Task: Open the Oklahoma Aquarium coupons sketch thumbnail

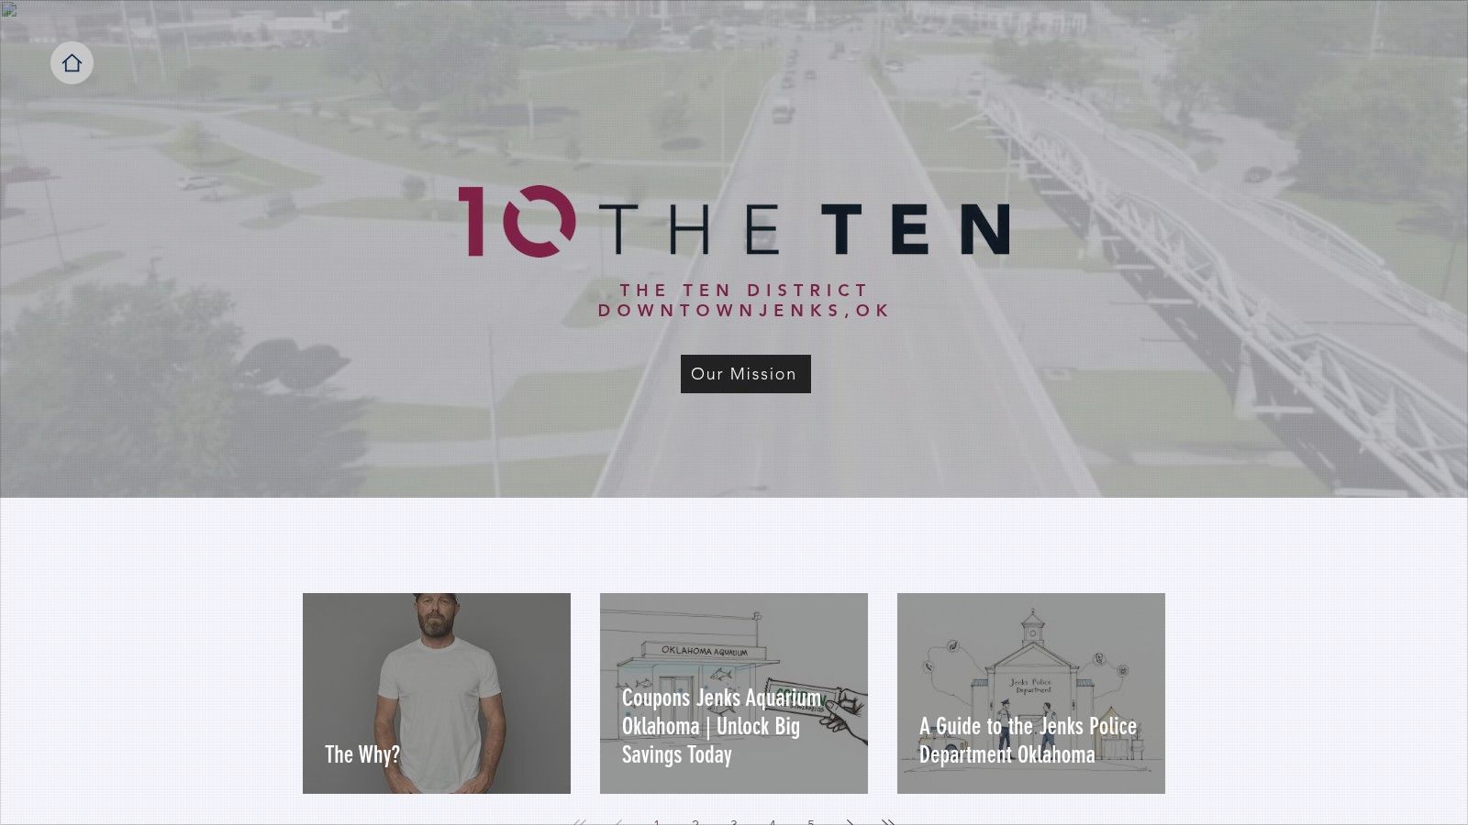Action: pos(734,693)
